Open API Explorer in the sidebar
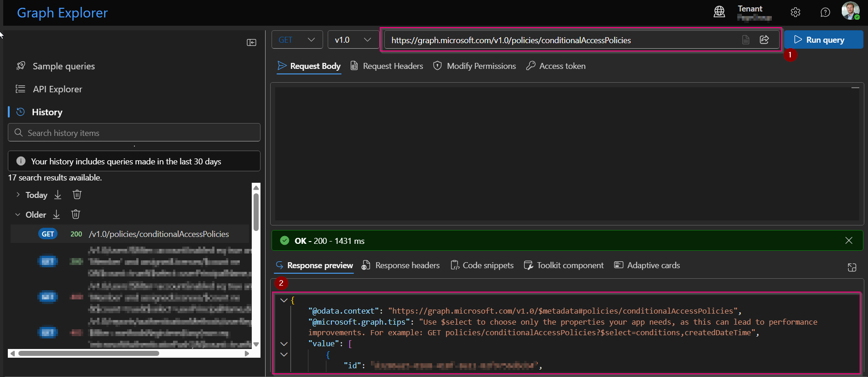 [x=49, y=89]
